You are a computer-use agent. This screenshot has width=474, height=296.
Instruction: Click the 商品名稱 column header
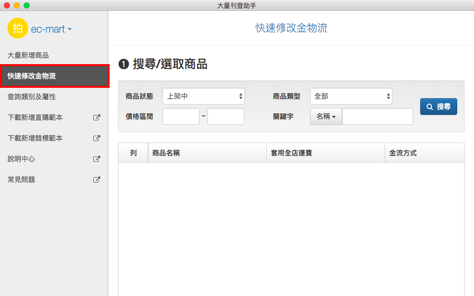166,153
